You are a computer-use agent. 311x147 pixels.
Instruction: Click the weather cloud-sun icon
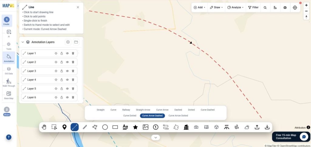[247, 127]
